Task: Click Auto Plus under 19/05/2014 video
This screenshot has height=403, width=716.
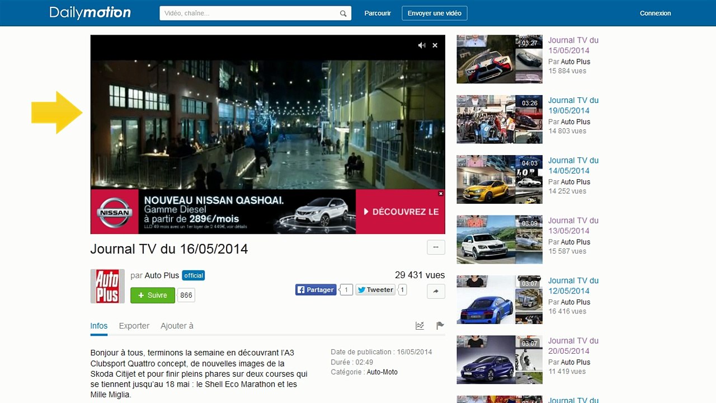Action: pos(576,121)
